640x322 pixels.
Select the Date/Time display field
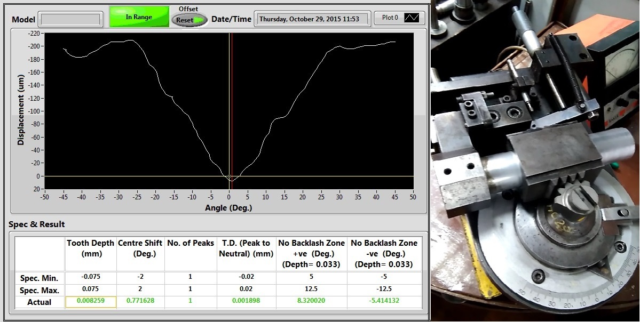[x=312, y=18]
